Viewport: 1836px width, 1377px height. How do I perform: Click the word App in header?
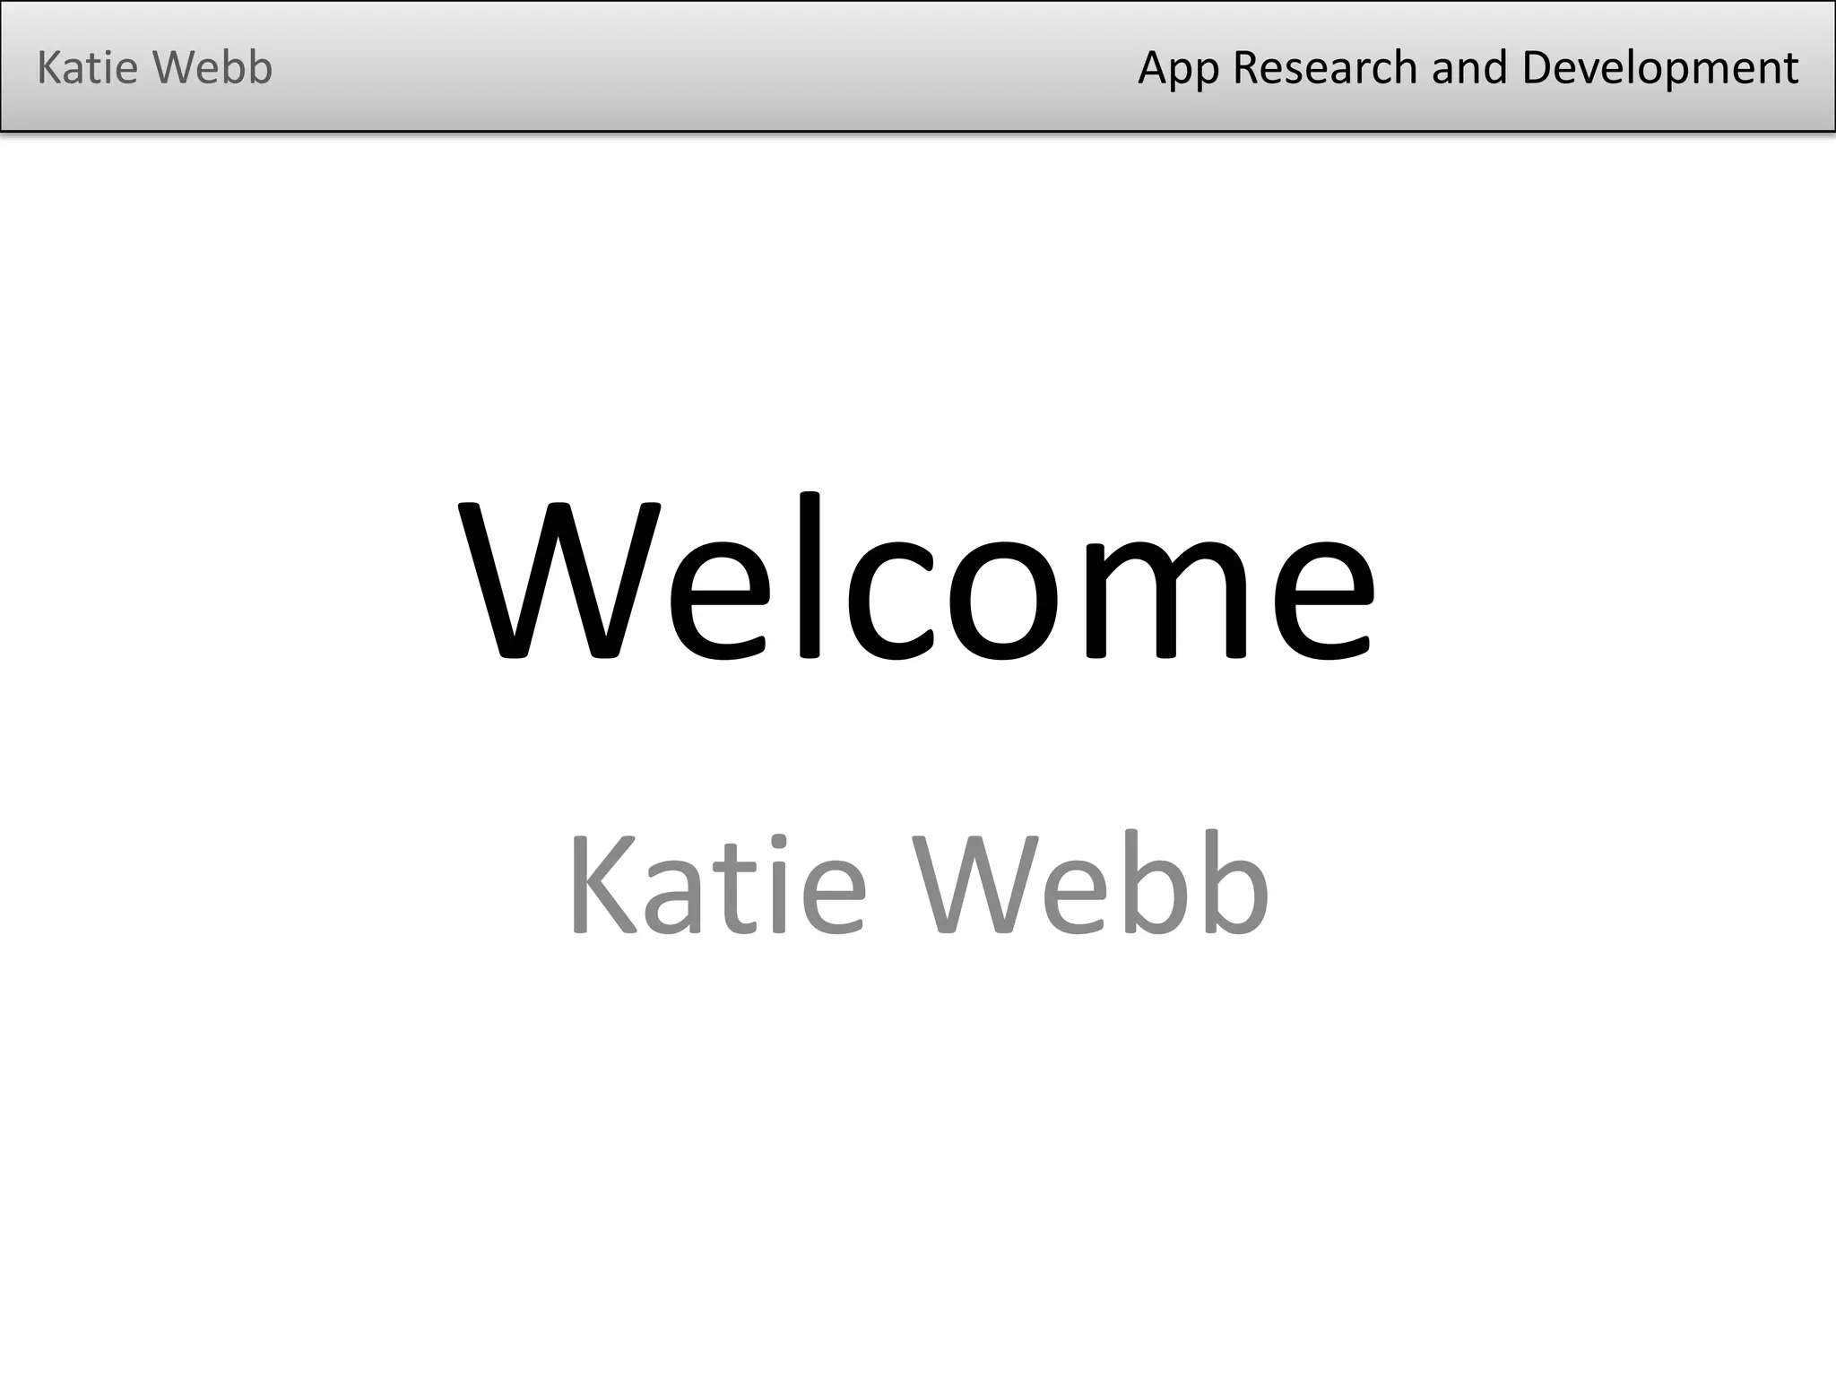point(1178,68)
